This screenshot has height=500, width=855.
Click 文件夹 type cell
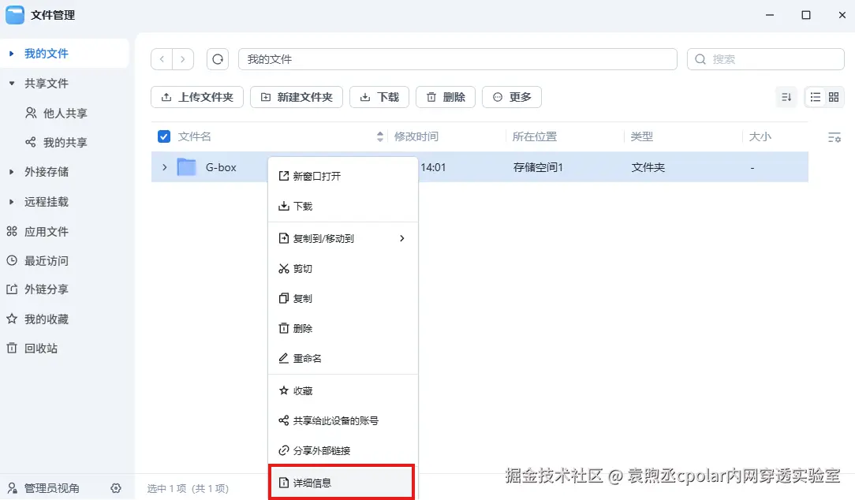(x=648, y=167)
